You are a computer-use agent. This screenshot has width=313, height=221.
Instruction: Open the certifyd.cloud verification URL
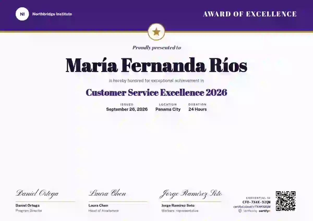click(252, 207)
